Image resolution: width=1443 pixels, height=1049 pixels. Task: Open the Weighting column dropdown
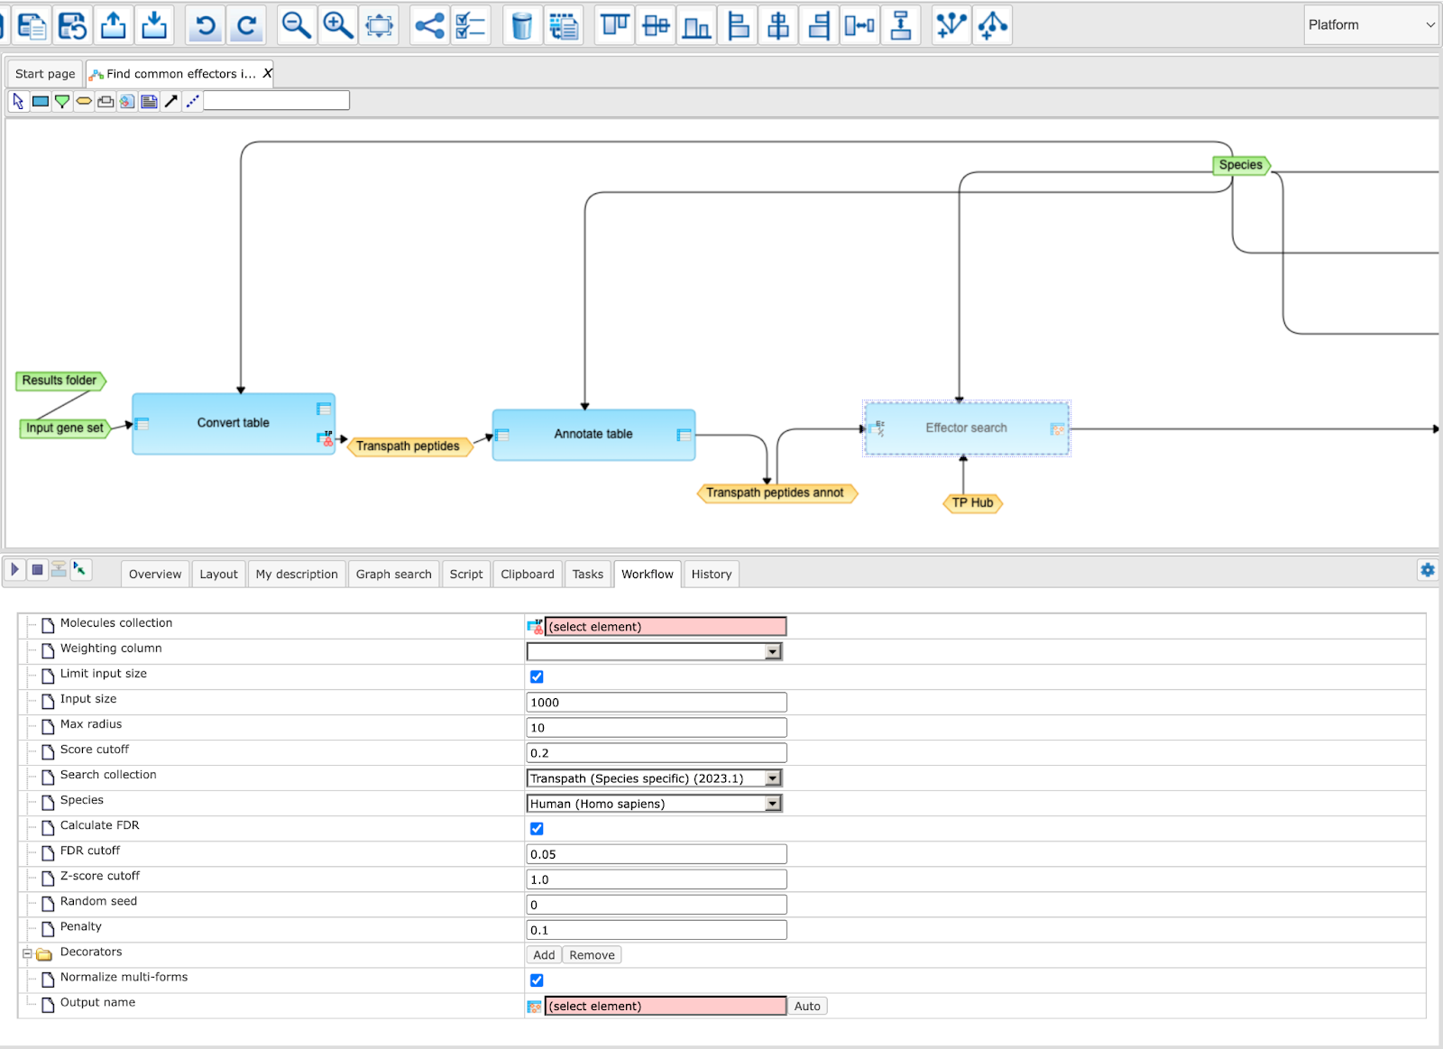point(655,651)
